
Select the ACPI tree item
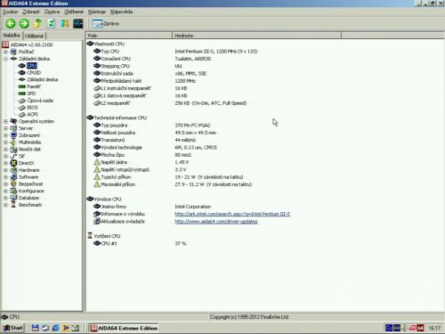coord(32,114)
